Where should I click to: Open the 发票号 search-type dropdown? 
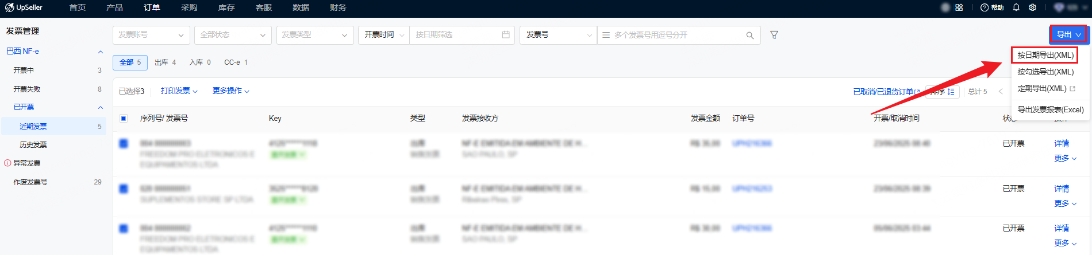559,35
